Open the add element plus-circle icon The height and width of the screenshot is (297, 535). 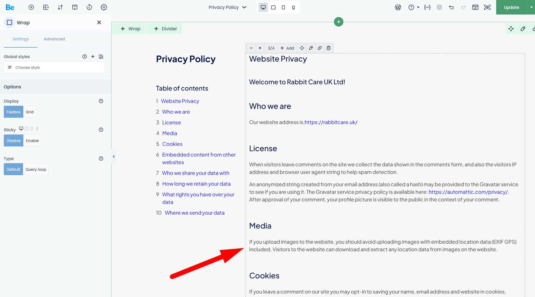pyautogui.click(x=31, y=7)
